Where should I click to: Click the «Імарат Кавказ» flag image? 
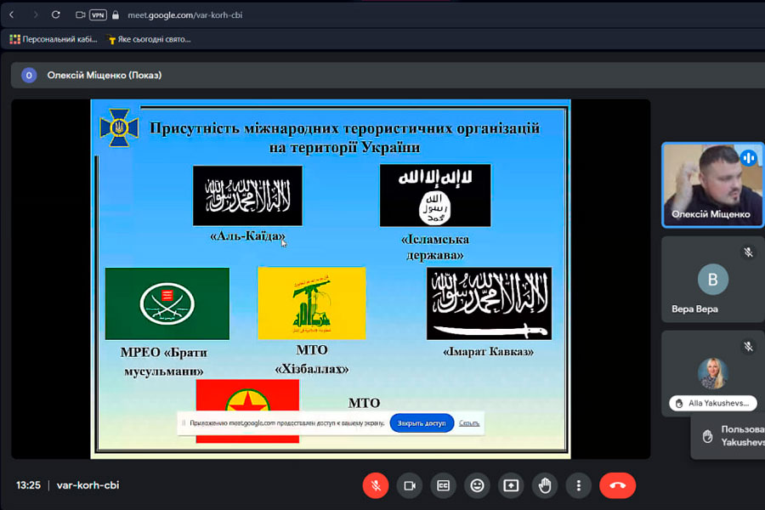click(489, 303)
